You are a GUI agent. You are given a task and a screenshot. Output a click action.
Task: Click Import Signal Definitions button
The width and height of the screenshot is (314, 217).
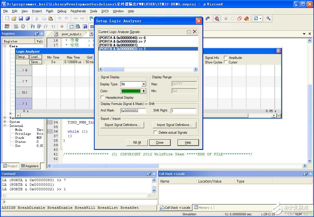pos(174,125)
